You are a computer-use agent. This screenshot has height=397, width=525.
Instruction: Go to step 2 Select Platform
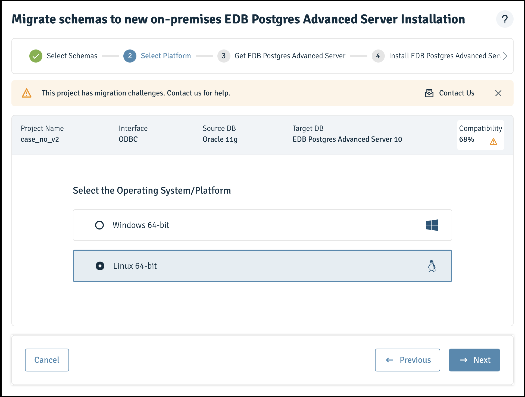(157, 56)
